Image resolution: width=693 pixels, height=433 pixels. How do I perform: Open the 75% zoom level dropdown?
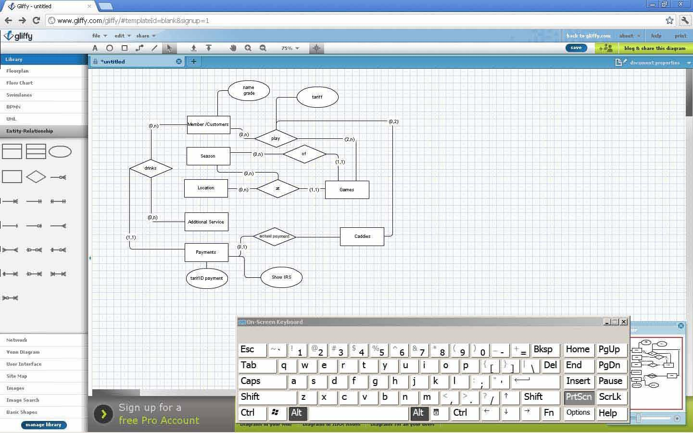(x=289, y=48)
